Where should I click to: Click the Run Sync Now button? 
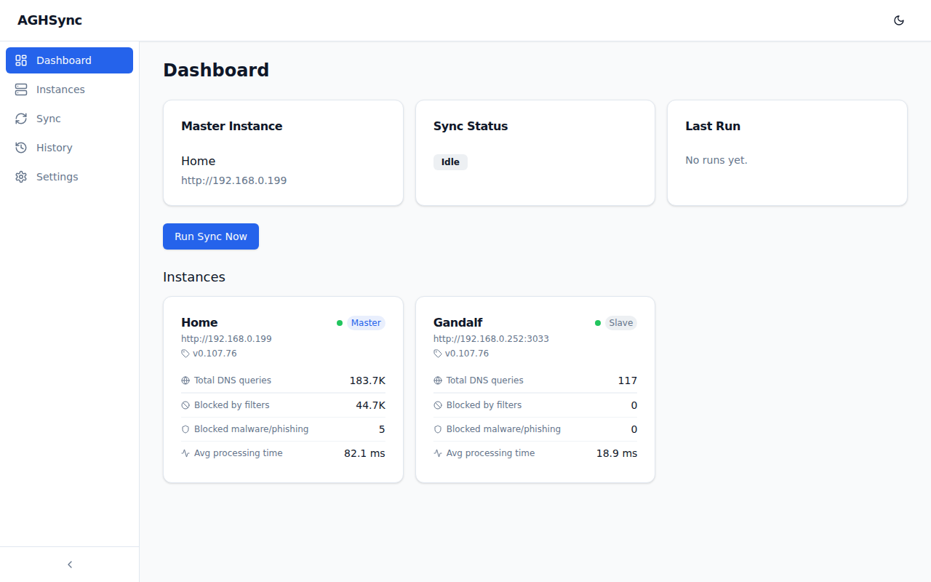(211, 236)
